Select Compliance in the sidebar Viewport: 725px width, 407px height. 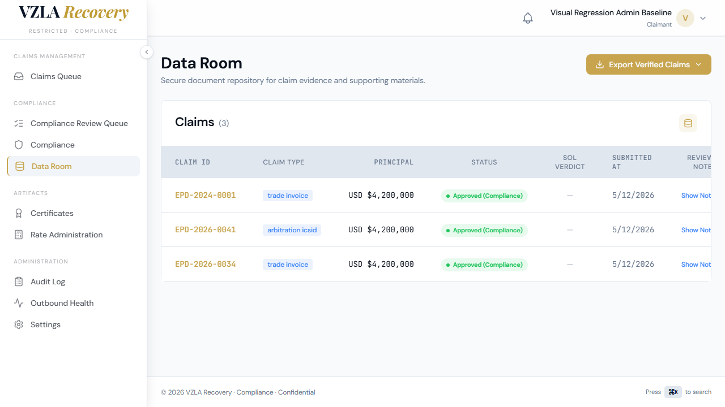coord(73,145)
